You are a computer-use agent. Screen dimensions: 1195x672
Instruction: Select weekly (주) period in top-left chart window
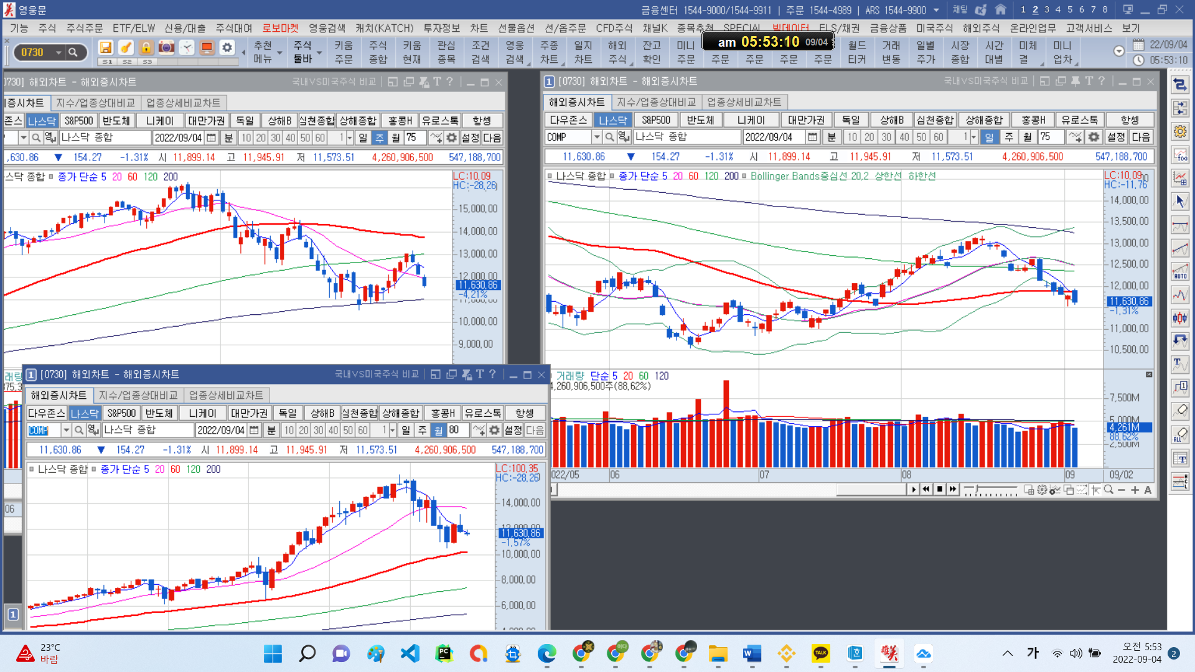pyautogui.click(x=379, y=138)
